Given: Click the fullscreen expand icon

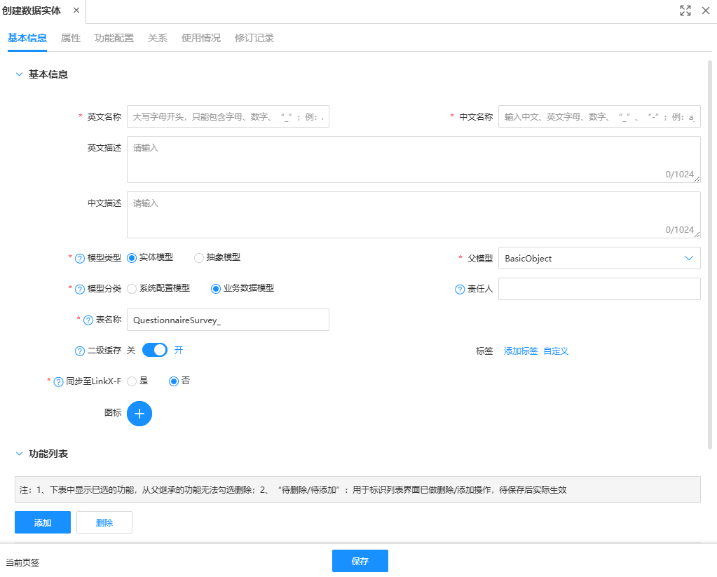Looking at the screenshot, I should point(685,11).
